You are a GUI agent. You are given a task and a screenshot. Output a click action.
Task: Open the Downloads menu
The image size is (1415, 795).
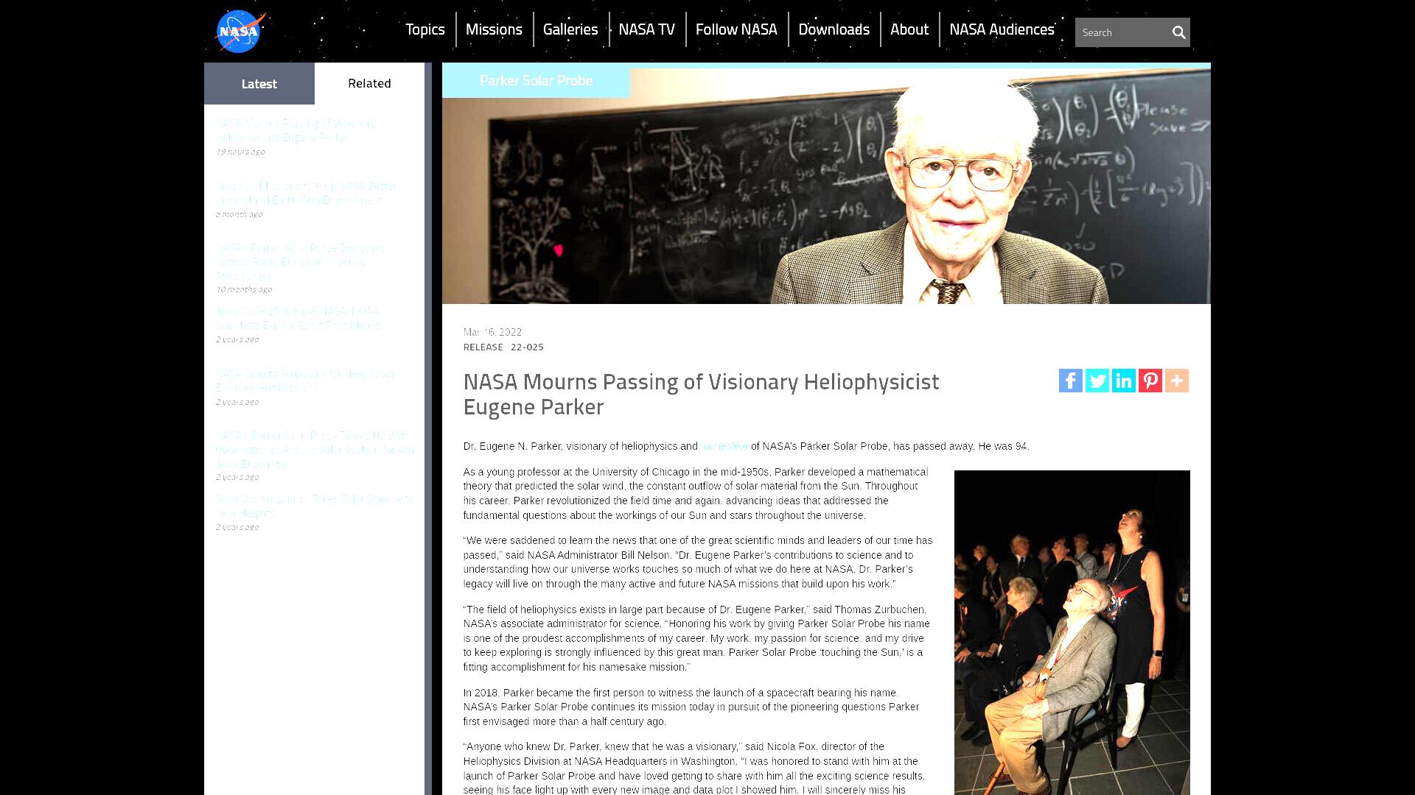(x=834, y=29)
